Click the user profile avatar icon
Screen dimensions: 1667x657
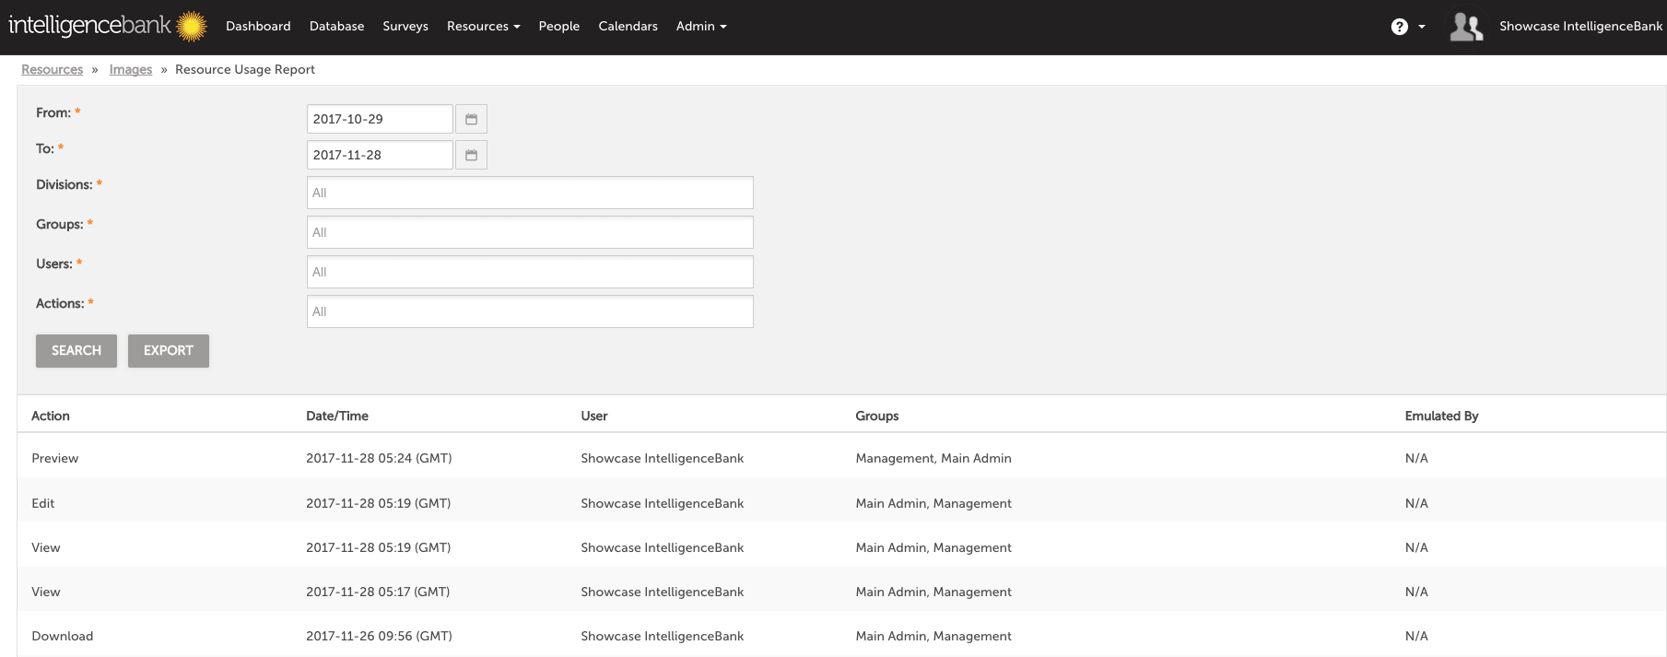click(x=1466, y=27)
